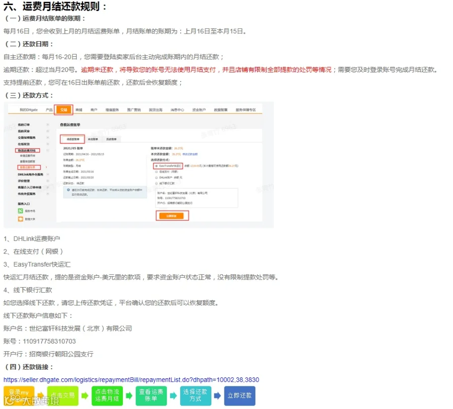Click the 查看运费账单 green flow step box
Image resolution: width=453 pixels, height=409 pixels.
(x=151, y=396)
